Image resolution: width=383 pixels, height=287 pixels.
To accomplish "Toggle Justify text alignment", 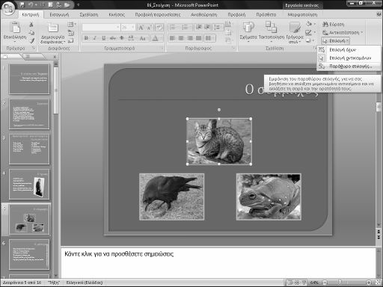I will 198,38.
